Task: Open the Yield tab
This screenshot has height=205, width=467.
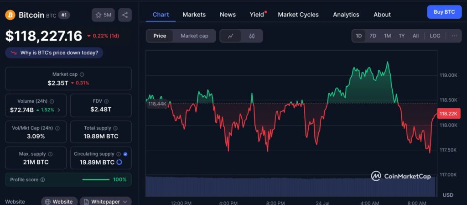Action: pos(257,15)
